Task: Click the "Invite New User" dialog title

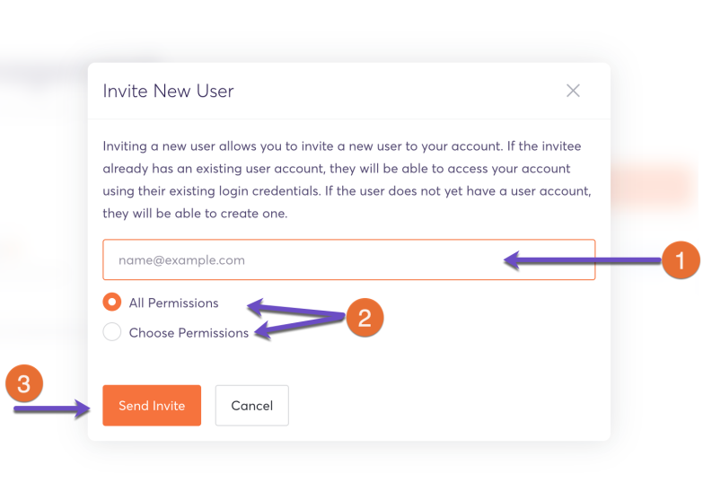Action: click(x=168, y=91)
